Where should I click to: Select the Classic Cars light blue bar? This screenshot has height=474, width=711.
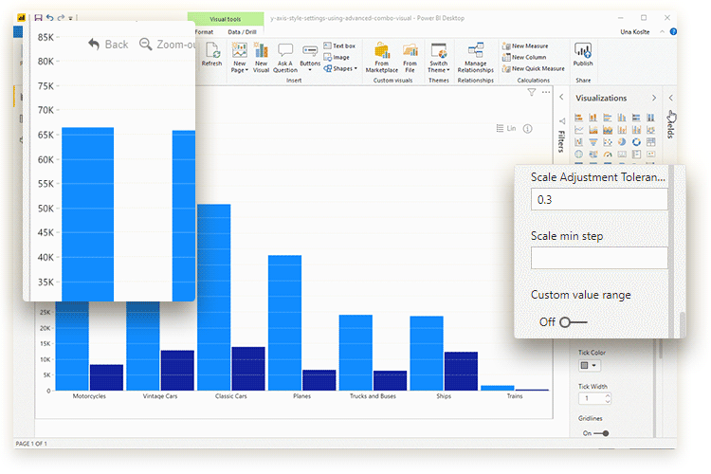point(214,297)
